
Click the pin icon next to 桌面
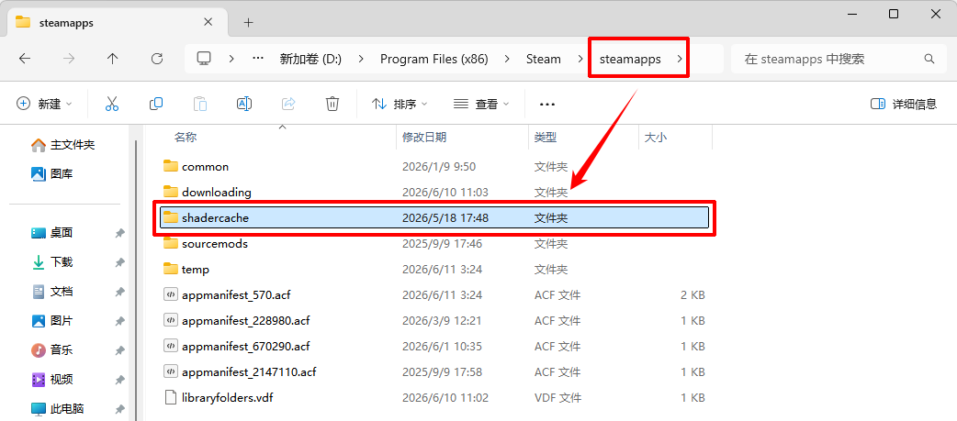pos(120,233)
